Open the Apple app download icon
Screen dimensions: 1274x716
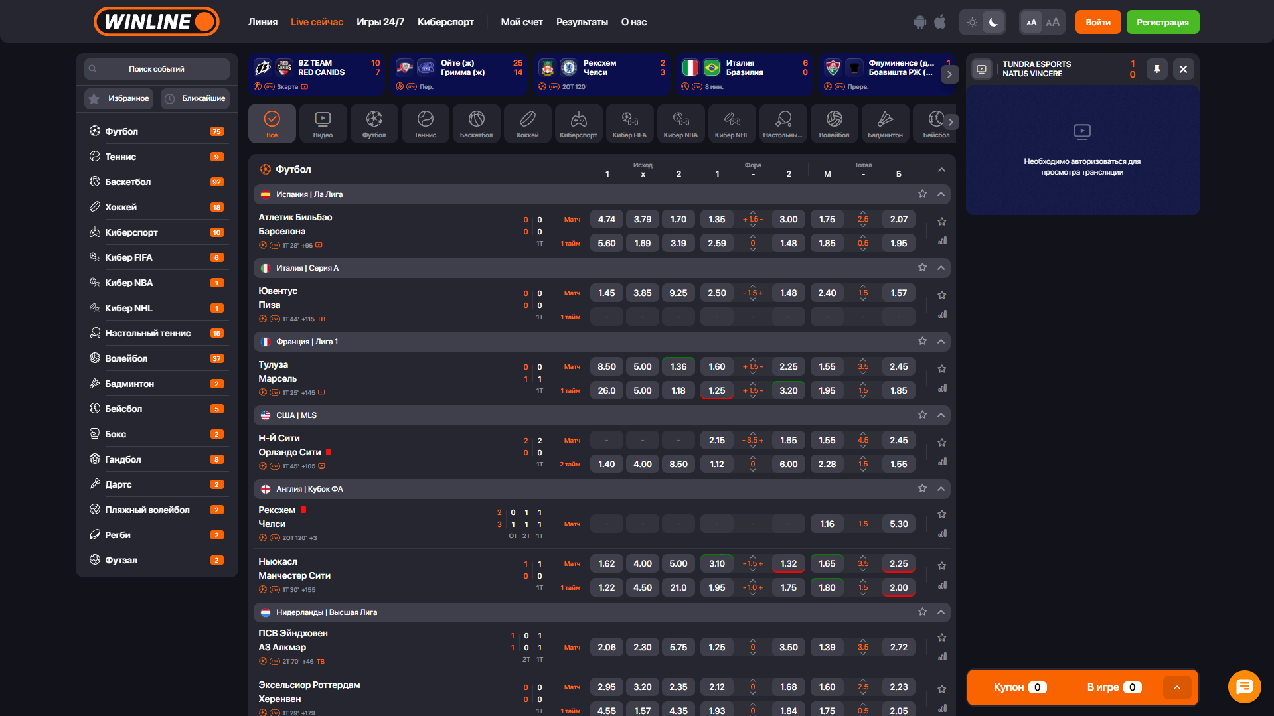point(940,22)
